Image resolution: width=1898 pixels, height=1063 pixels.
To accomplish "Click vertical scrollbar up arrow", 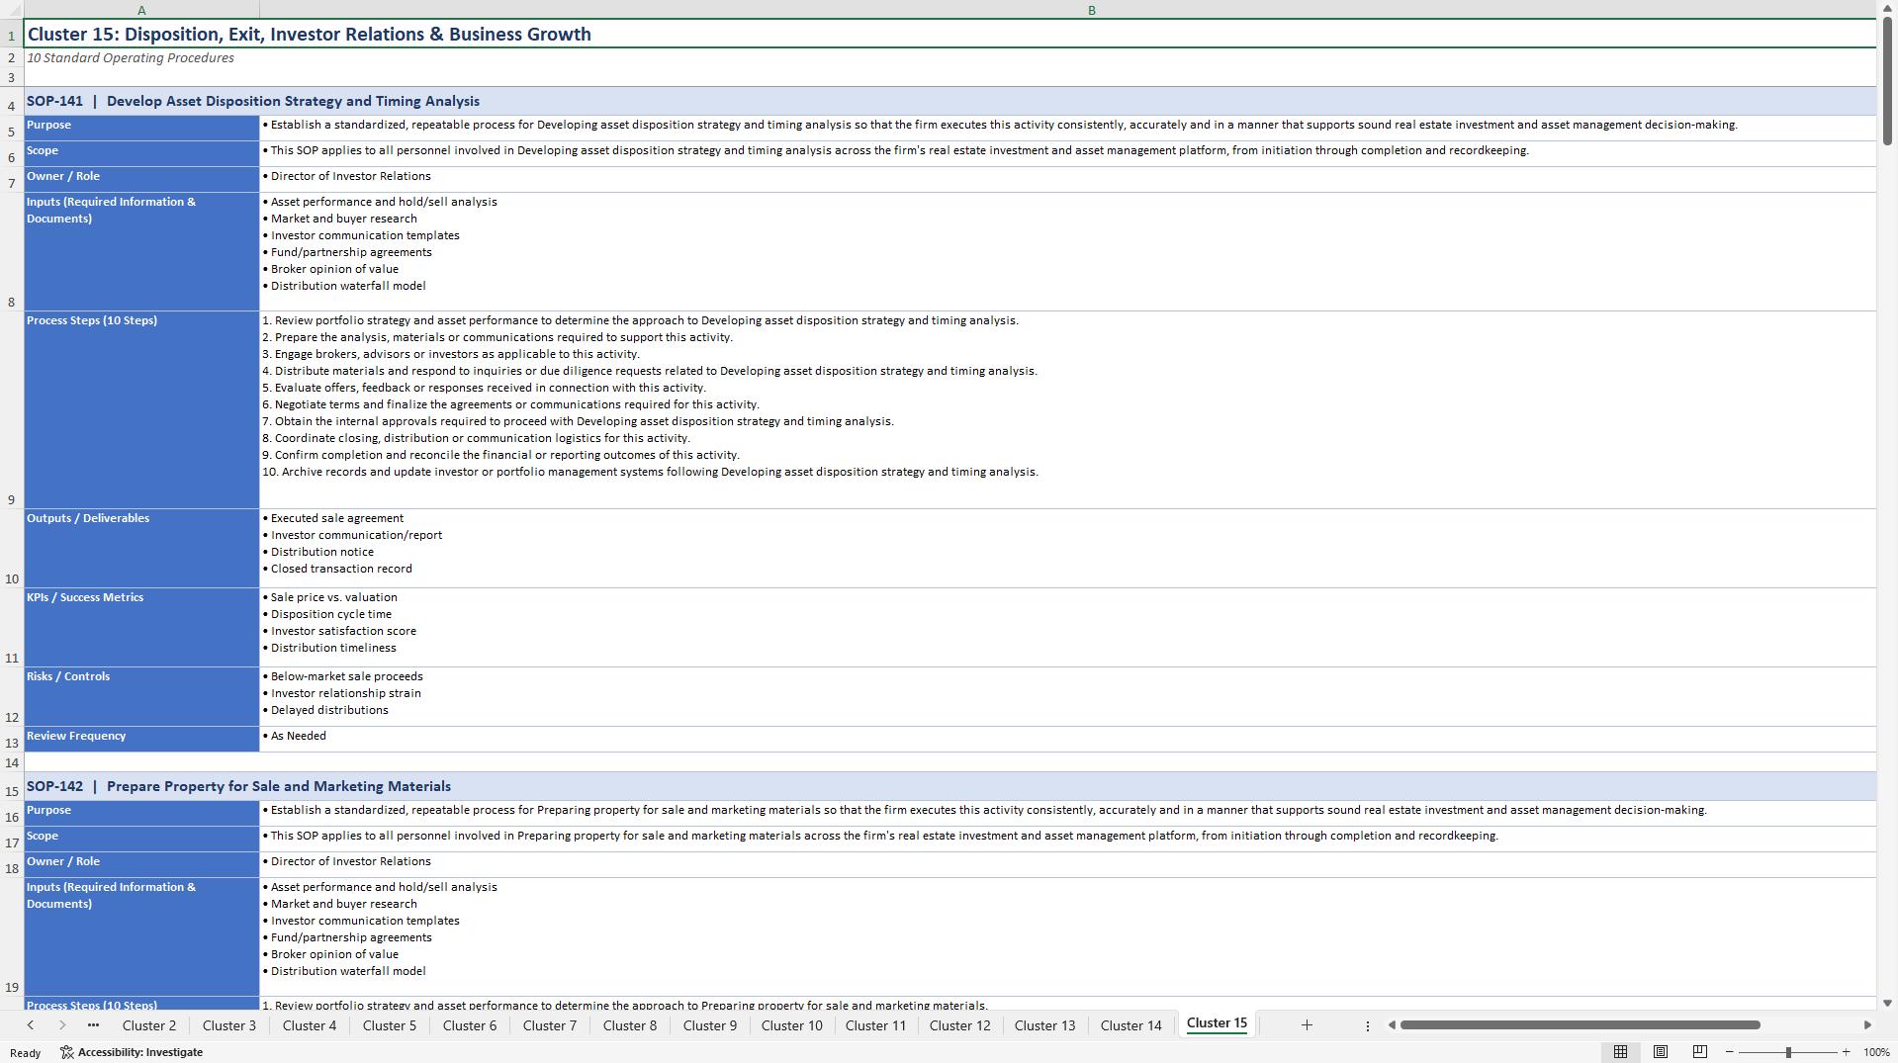I will click(1887, 8).
